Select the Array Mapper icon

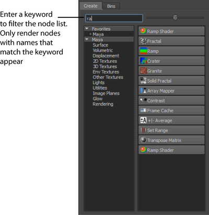143,90
